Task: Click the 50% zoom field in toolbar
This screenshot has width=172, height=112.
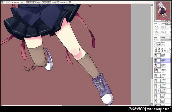Action: (x=23, y=2)
